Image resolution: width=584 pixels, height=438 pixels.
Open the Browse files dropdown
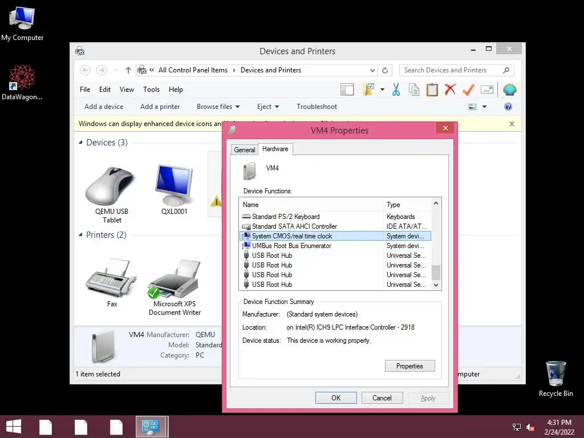coord(218,107)
